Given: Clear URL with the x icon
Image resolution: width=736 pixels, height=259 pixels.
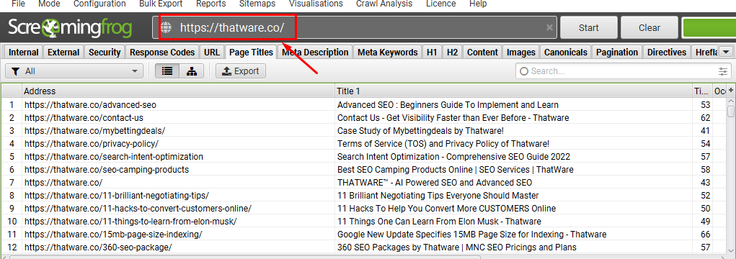Looking at the screenshot, I should (x=549, y=27).
